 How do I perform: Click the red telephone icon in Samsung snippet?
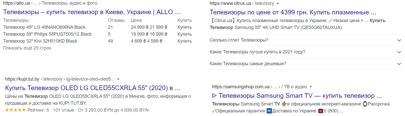[x=320, y=111]
